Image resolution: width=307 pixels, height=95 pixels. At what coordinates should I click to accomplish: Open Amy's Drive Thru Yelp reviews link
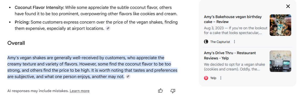click(x=230, y=55)
